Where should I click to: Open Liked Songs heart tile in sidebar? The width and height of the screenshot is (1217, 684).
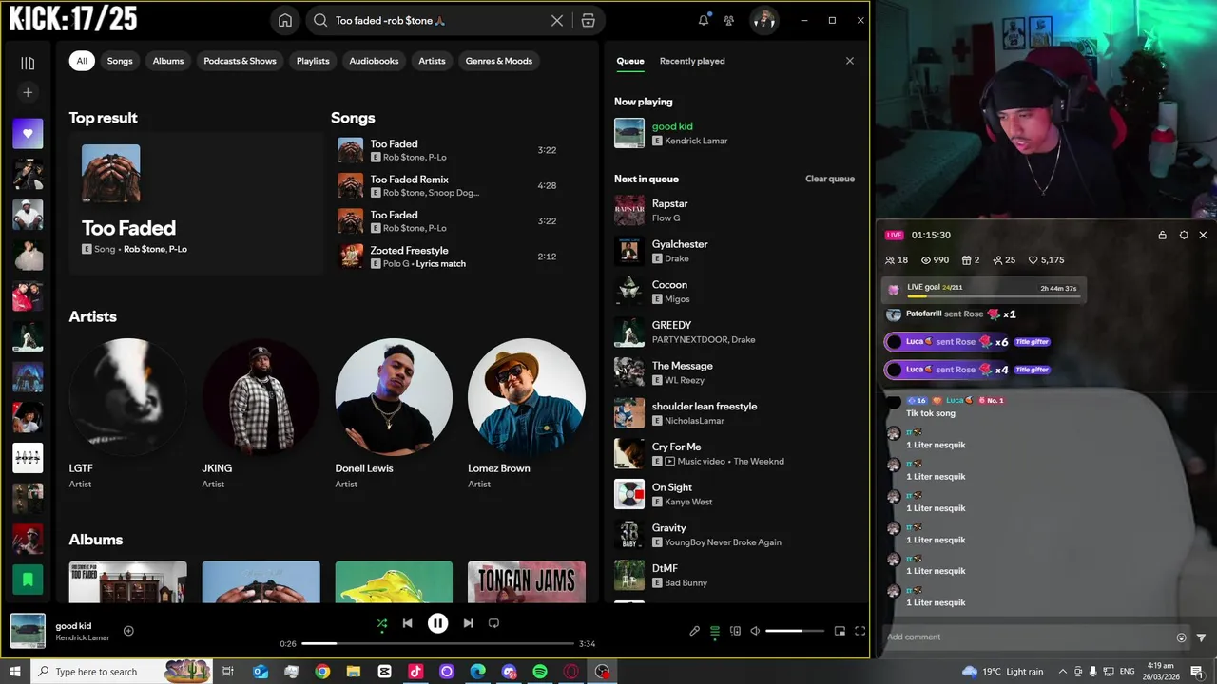point(28,134)
